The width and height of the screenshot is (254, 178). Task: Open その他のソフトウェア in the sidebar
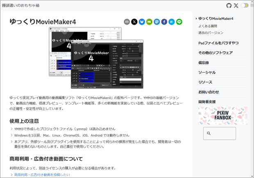coord(215,52)
